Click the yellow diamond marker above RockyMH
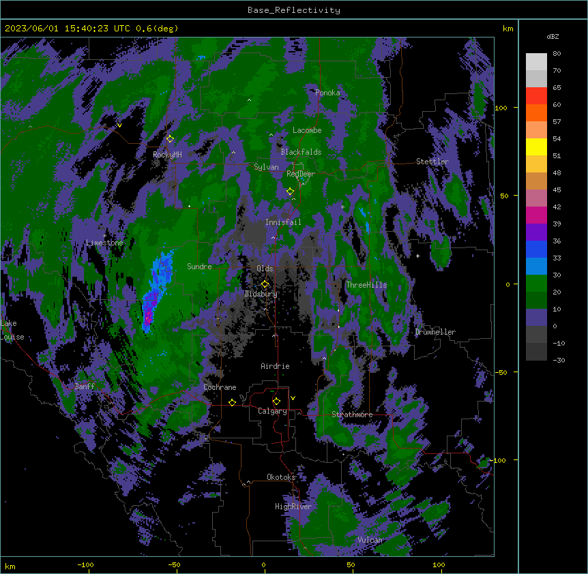This screenshot has height=574, width=588. click(x=170, y=138)
